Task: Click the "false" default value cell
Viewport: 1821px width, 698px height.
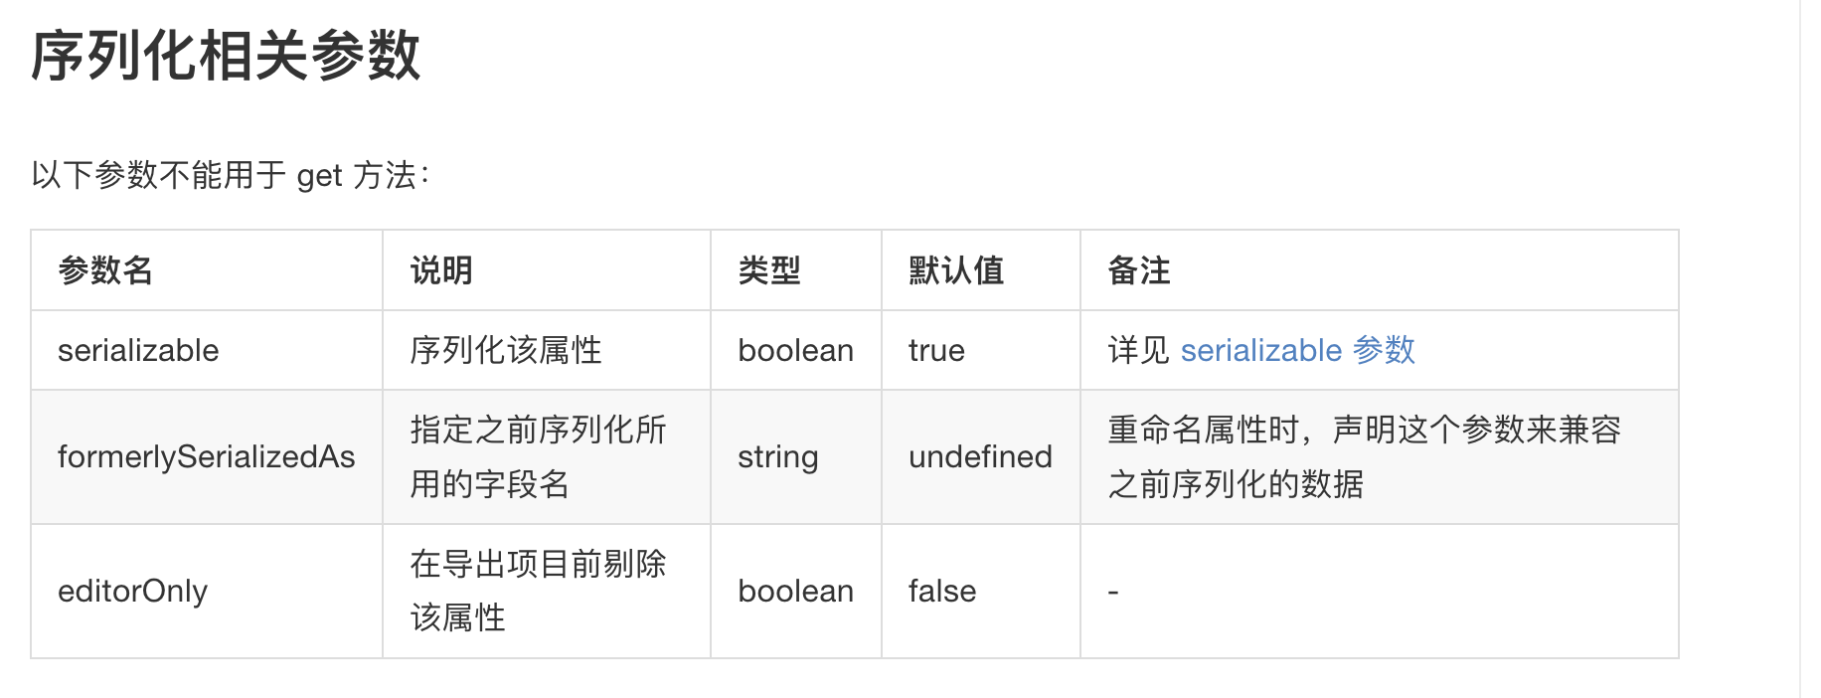Action: (x=941, y=591)
